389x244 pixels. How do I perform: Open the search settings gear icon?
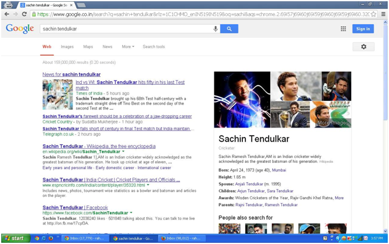click(x=364, y=46)
